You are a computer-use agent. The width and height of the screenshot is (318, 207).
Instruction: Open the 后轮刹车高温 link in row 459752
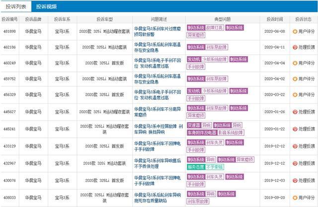pos(158,79)
